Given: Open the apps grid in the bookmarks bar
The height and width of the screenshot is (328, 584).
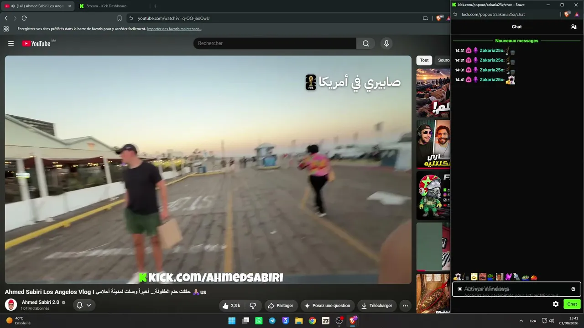Looking at the screenshot, I should tap(6, 29).
